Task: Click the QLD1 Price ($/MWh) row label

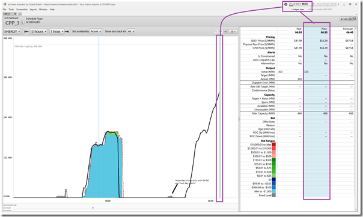Action: pos(263,41)
